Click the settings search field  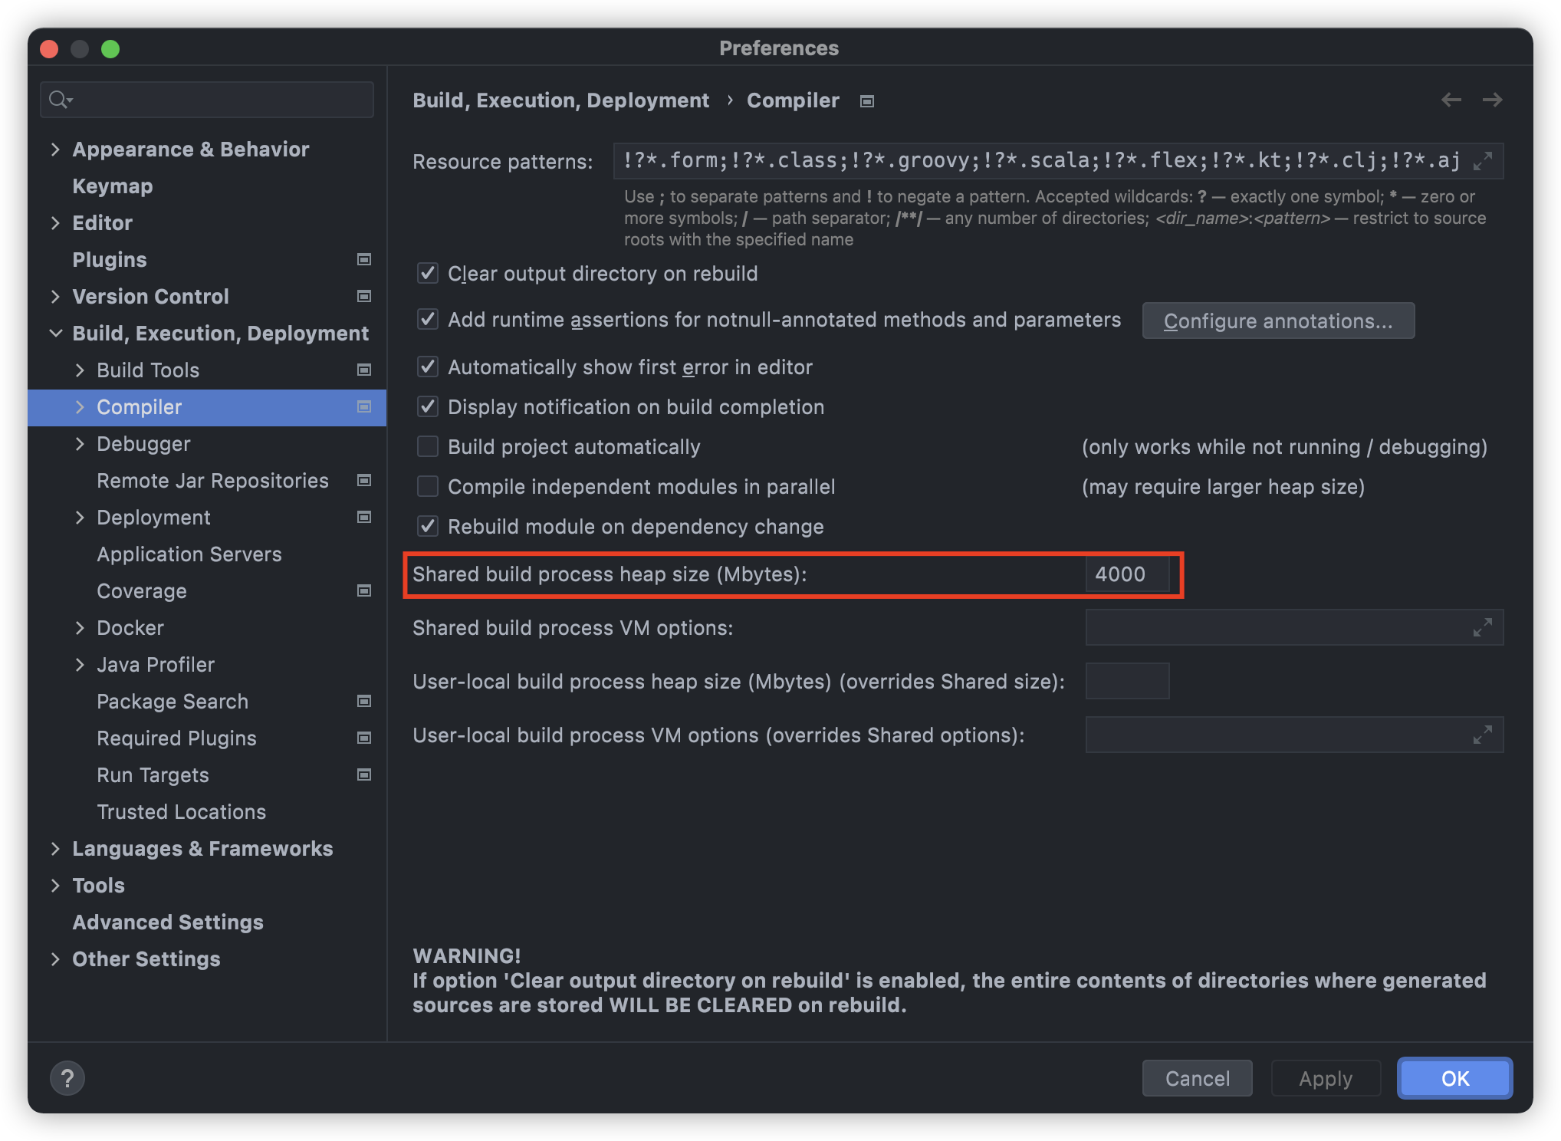point(207,100)
